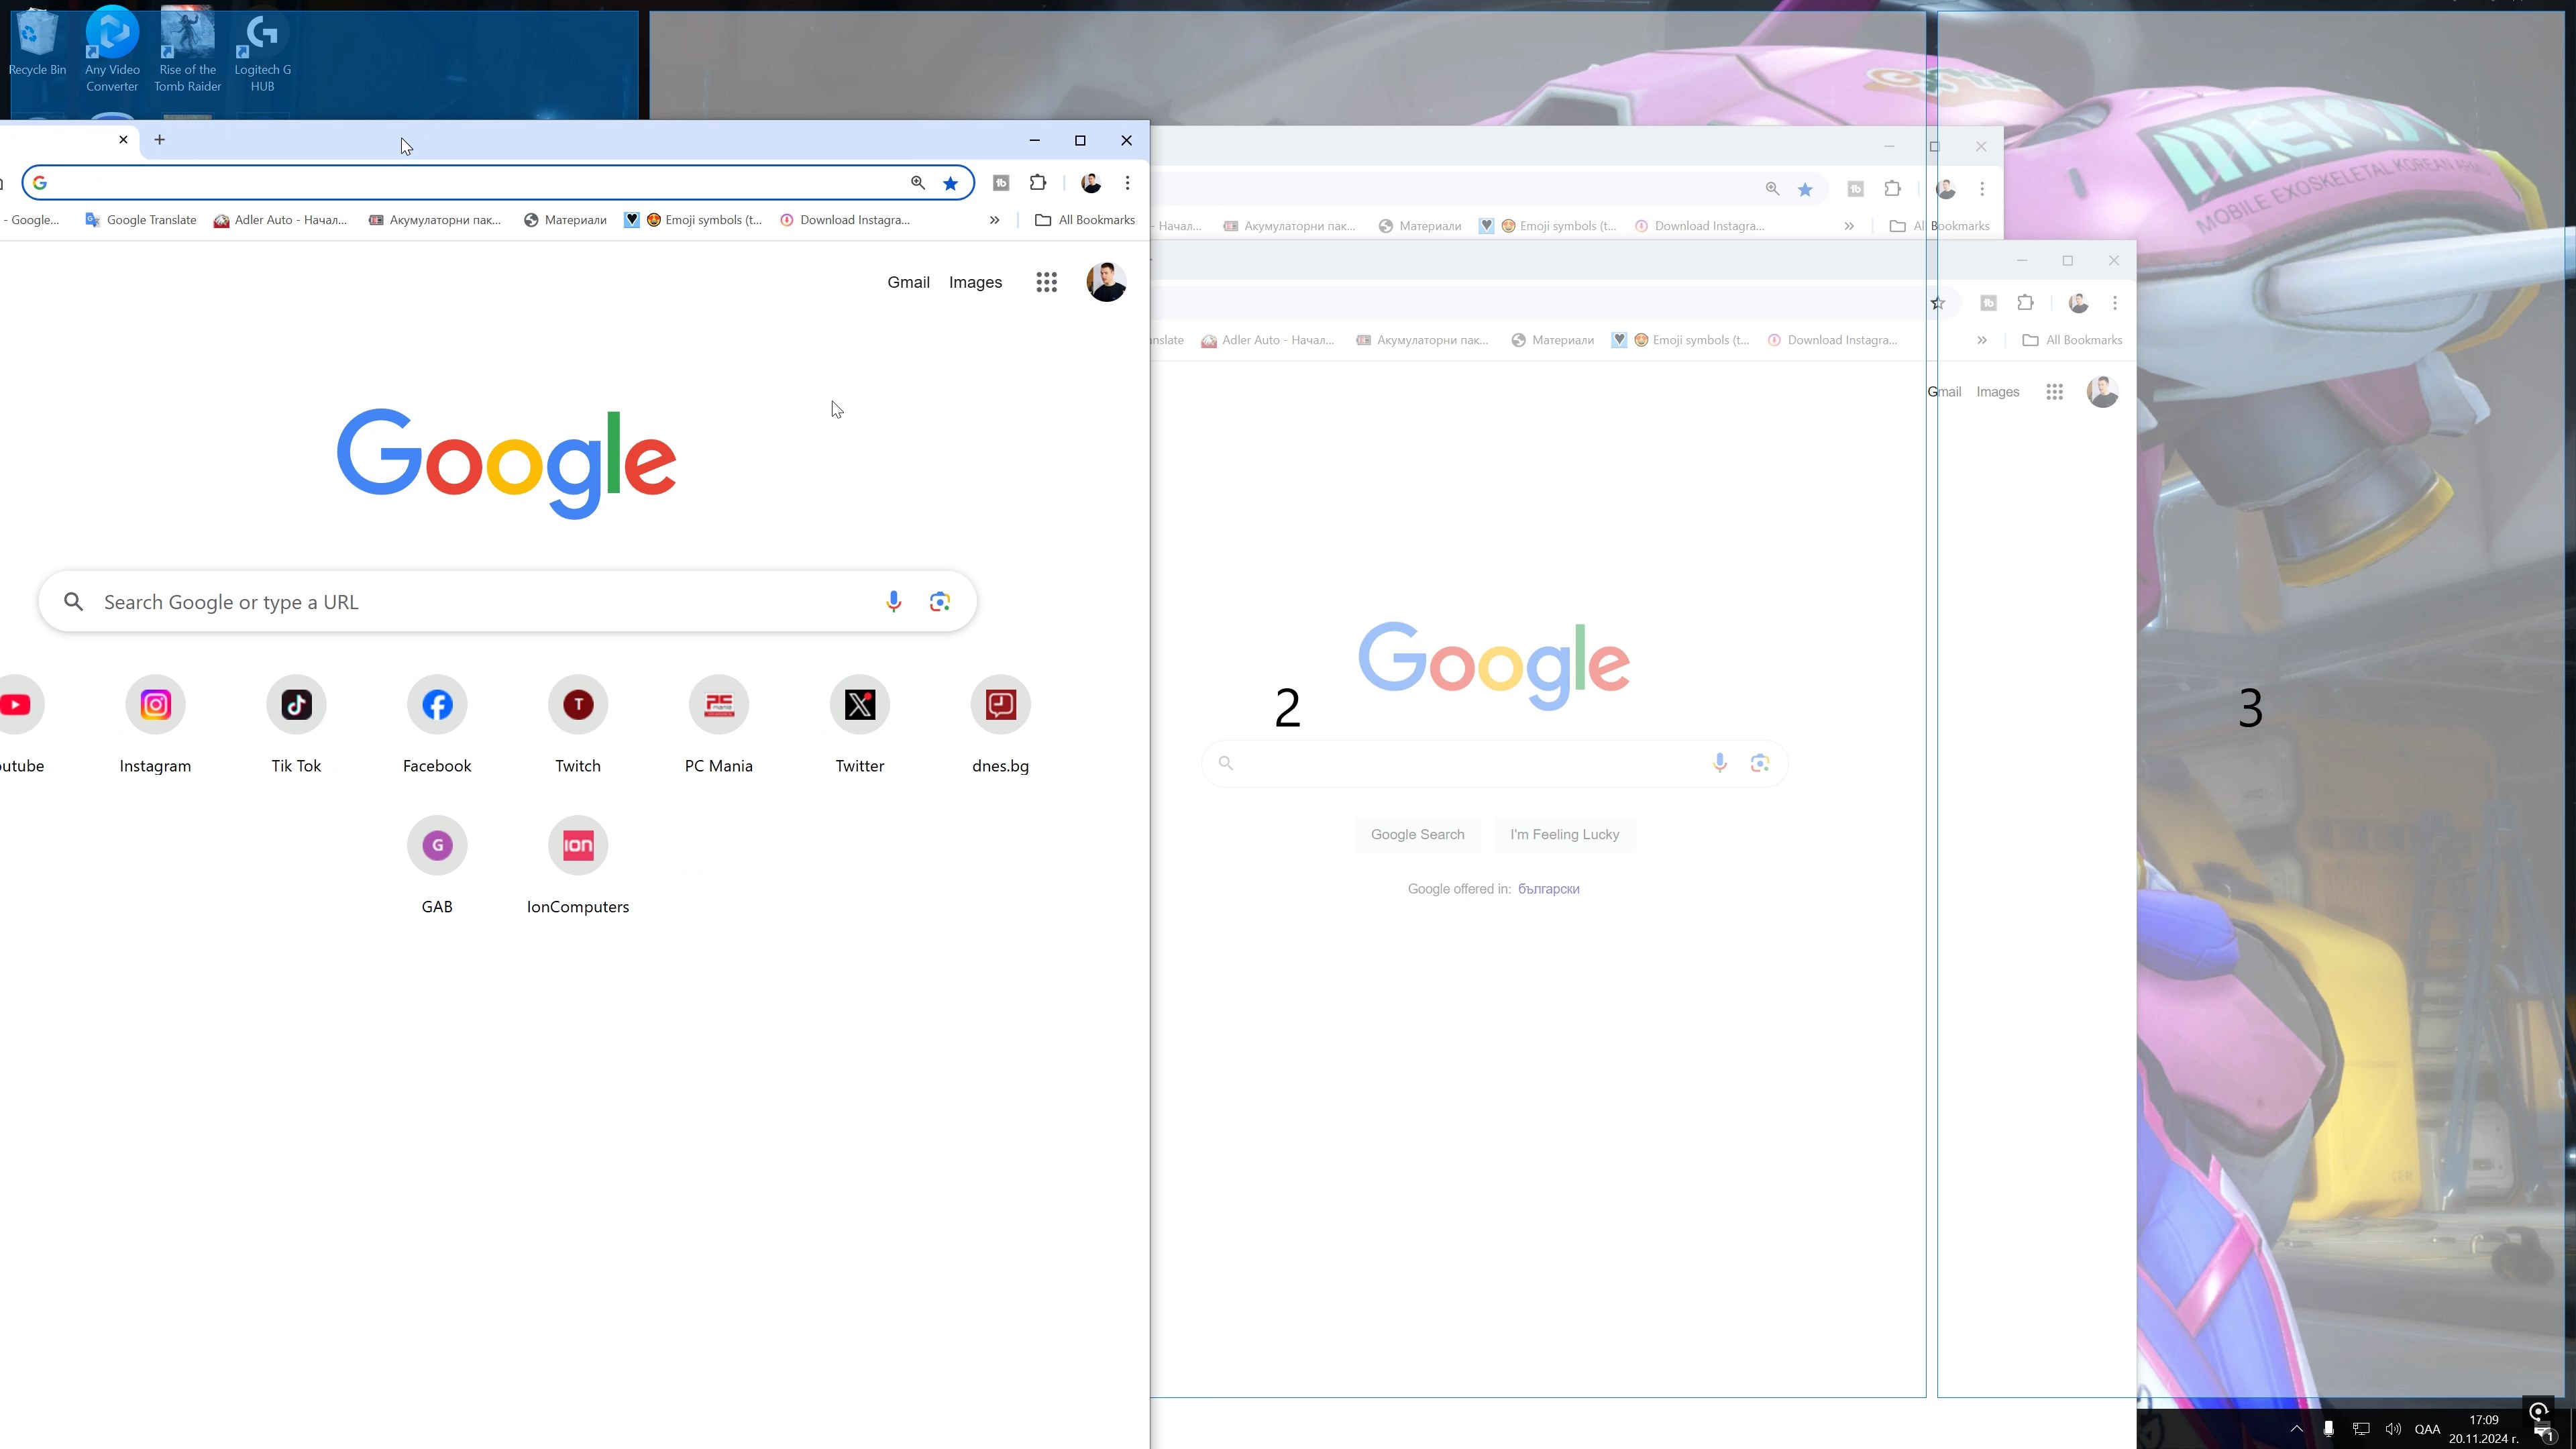
Task: Open Recycle Bin desktop icon
Action: [37, 42]
